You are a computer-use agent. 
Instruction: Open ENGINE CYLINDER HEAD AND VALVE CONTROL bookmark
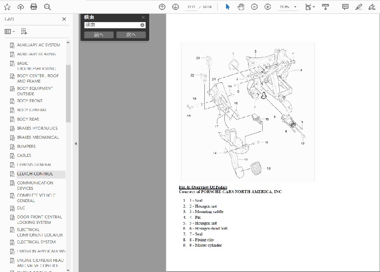[41, 263]
